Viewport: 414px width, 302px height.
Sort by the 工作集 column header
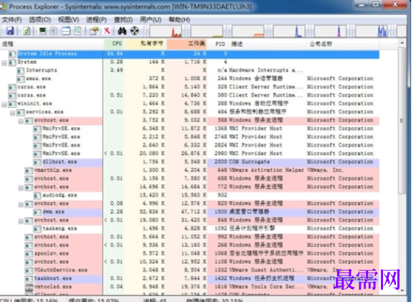(187, 44)
